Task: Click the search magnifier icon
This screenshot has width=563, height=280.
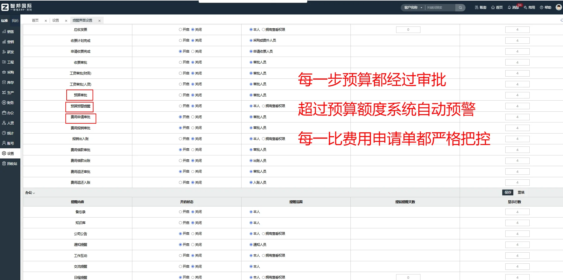Action: click(460, 8)
